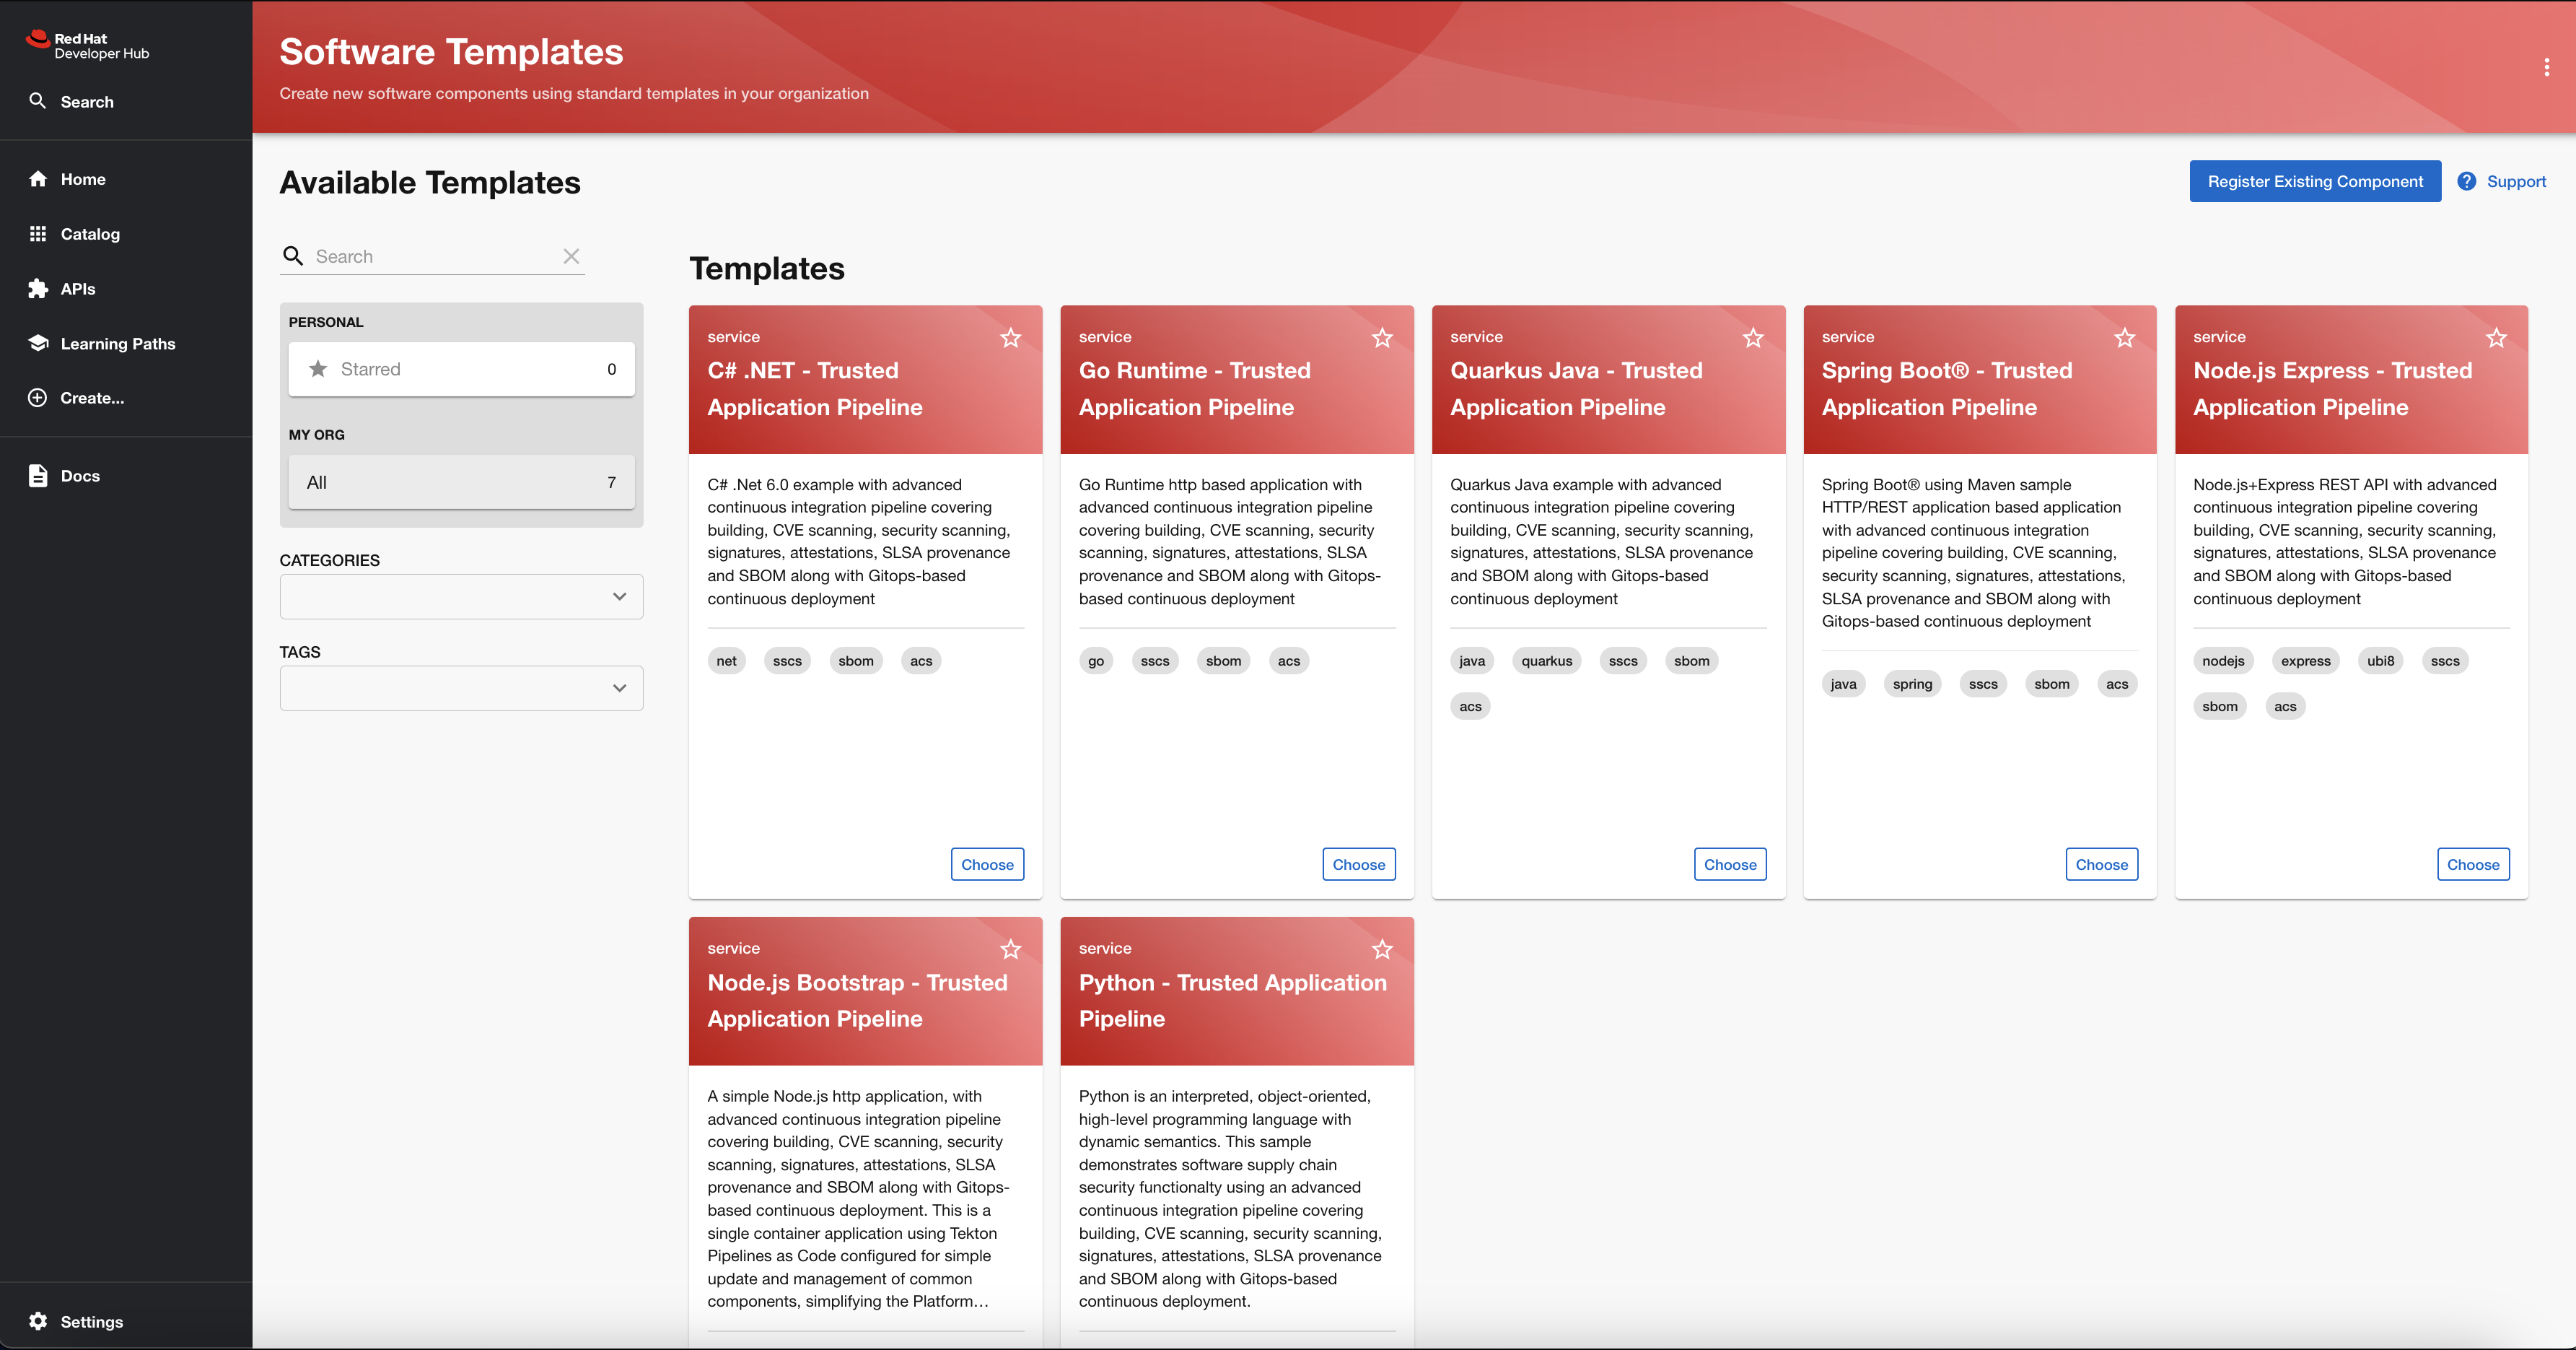Open Catalog in the sidebar
This screenshot has height=1350, width=2576.
click(90, 233)
